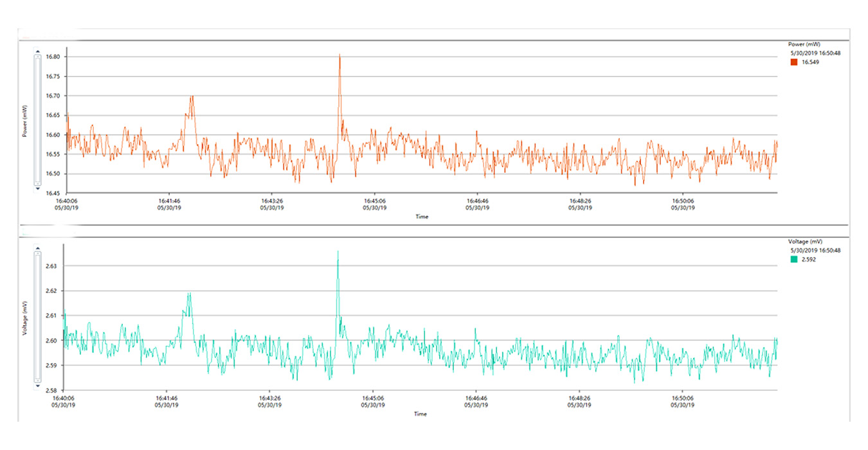Select the 2.592 Voltage legend value

[809, 260]
